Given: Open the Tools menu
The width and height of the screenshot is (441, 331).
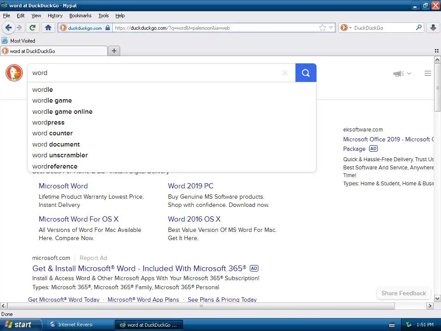Looking at the screenshot, I should coord(103,16).
